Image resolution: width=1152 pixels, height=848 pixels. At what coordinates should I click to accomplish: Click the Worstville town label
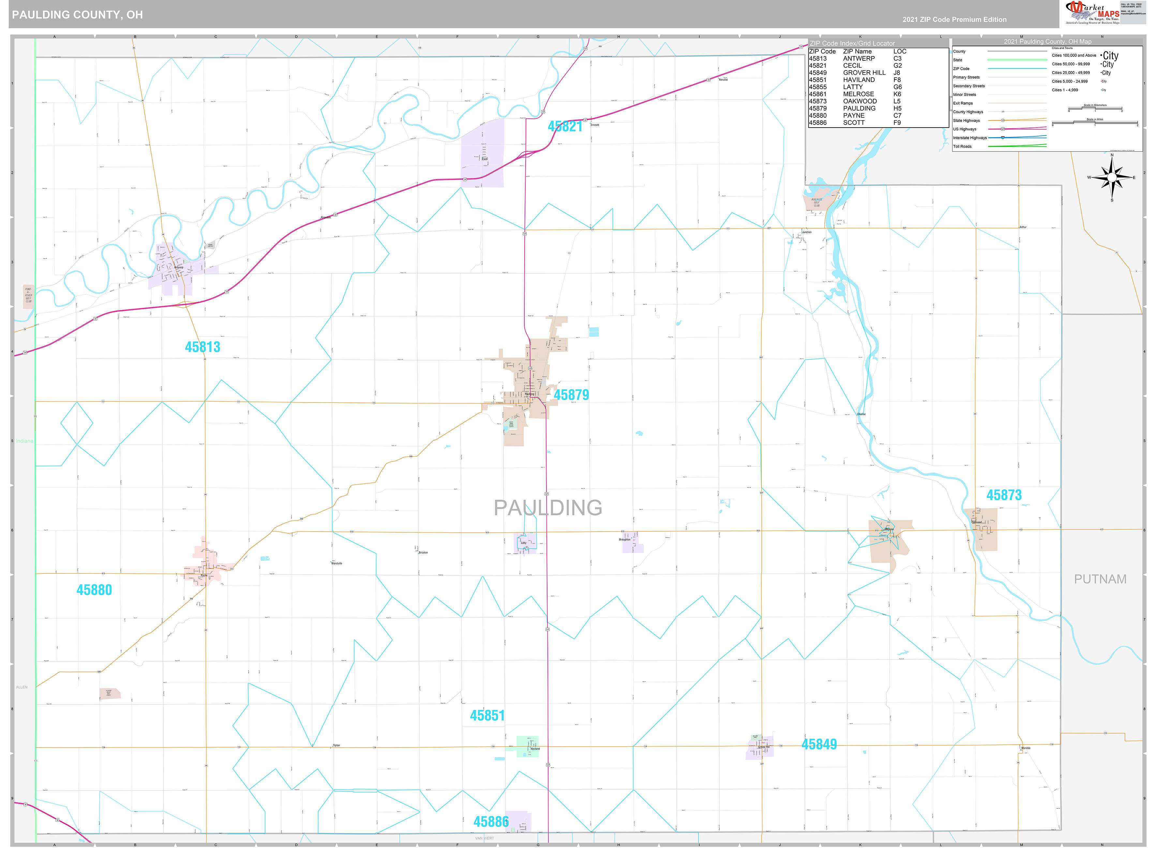(x=337, y=564)
